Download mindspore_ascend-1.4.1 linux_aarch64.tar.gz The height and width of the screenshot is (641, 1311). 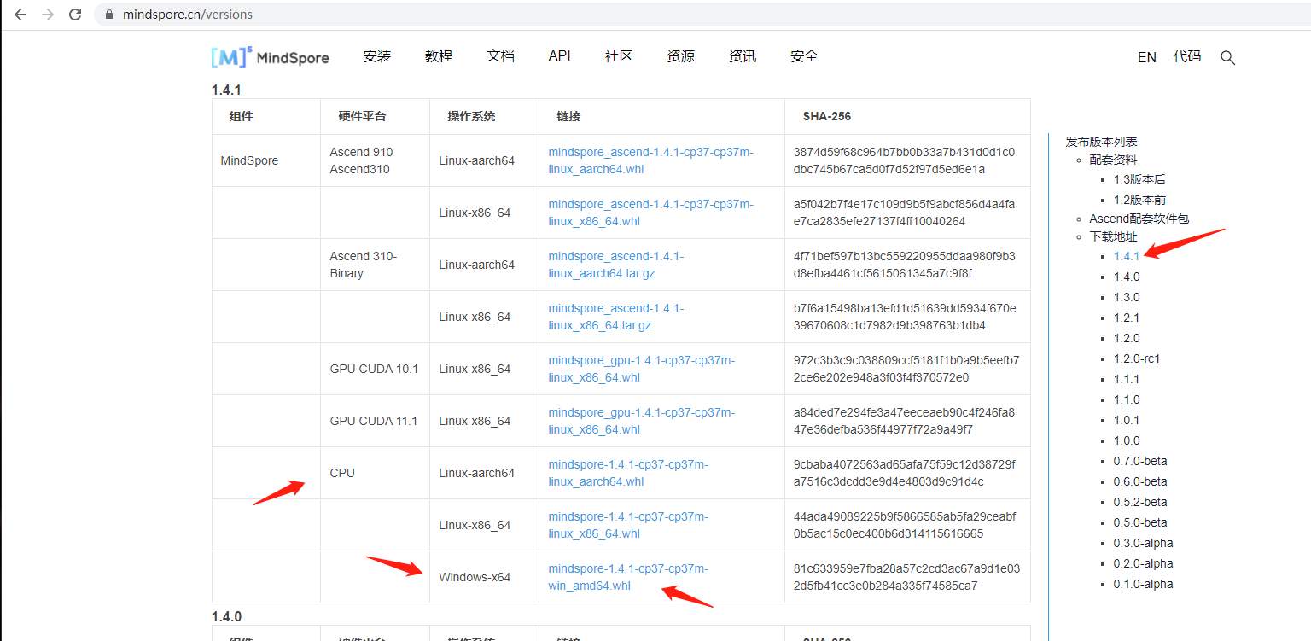coord(616,265)
